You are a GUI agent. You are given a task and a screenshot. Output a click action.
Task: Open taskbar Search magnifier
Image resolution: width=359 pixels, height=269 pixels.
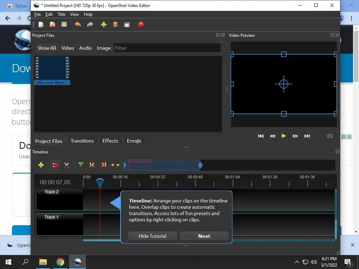(25, 262)
